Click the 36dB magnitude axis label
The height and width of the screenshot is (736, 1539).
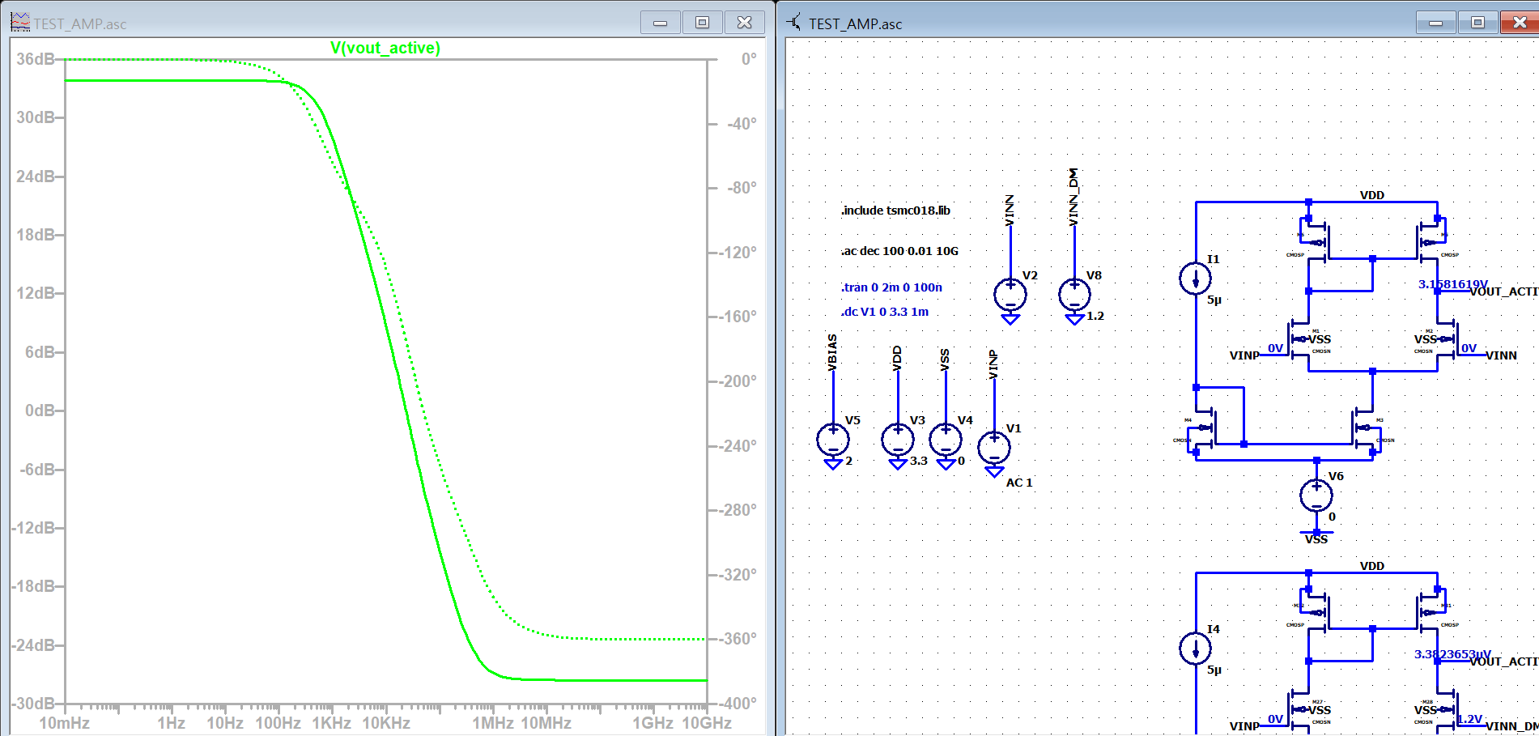[x=36, y=59]
